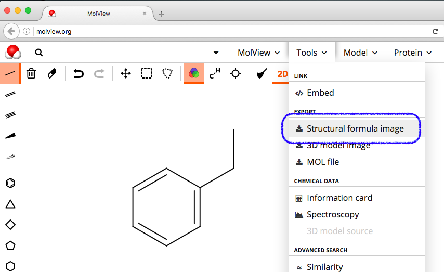Viewport: 444px width, 272px height.
Task: Toggle skeletal hydrogen display
Action: [x=215, y=74]
